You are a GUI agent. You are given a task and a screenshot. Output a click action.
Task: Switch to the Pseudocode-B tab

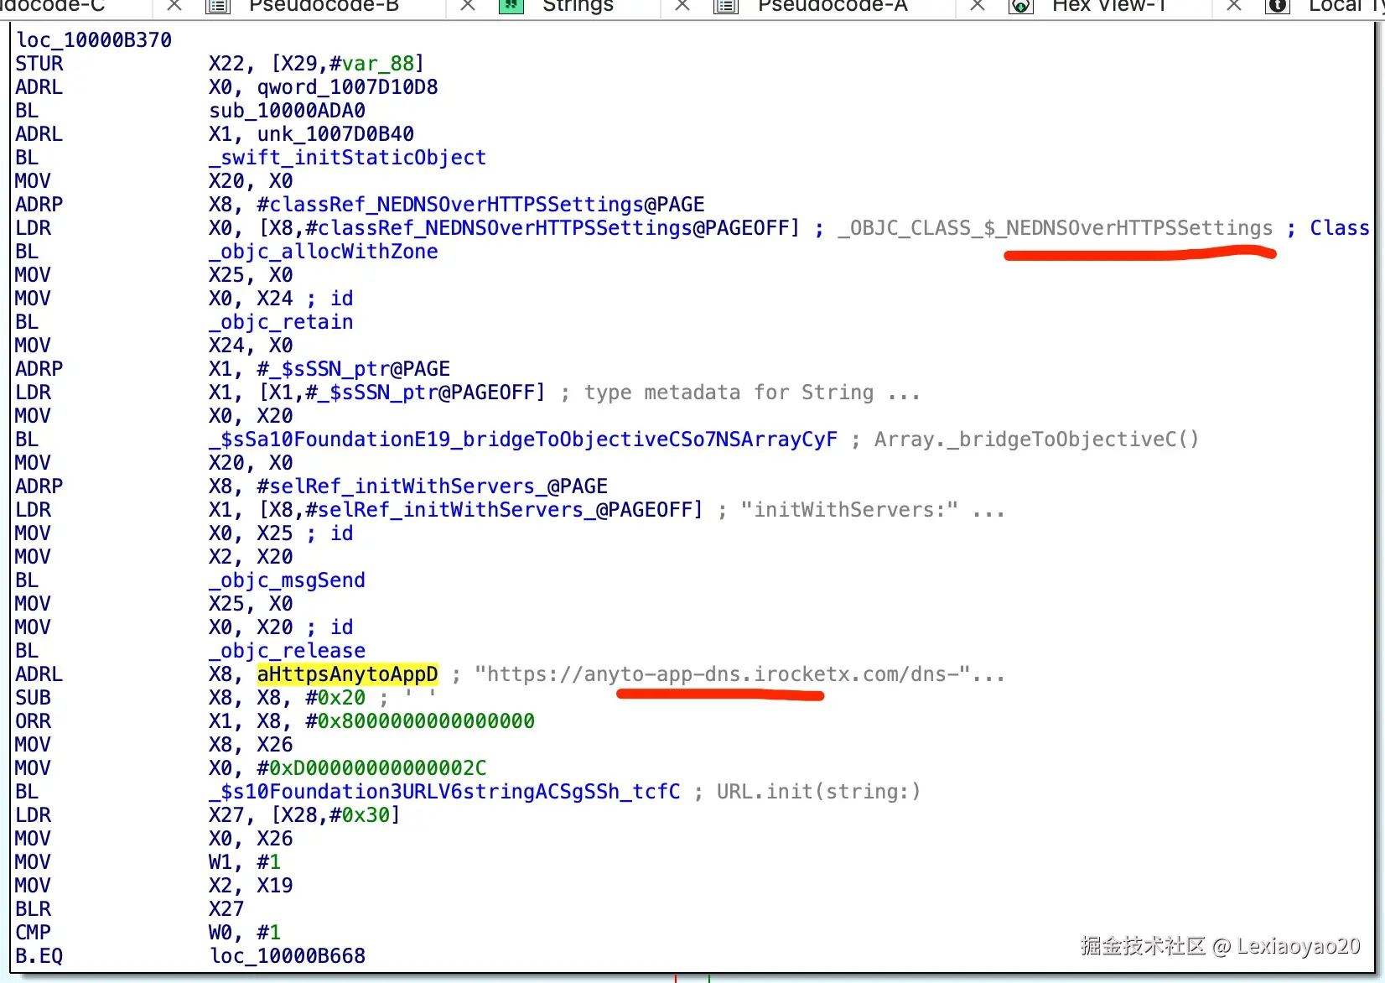(324, 7)
